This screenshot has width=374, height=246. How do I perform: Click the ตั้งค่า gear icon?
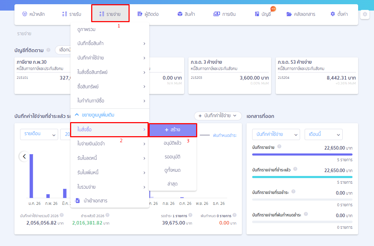tap(333, 14)
